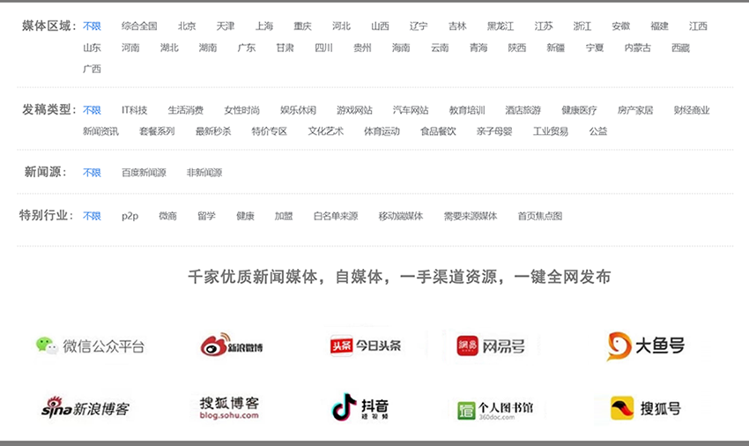
Task: Select the 黑龙江 region
Action: (x=501, y=26)
